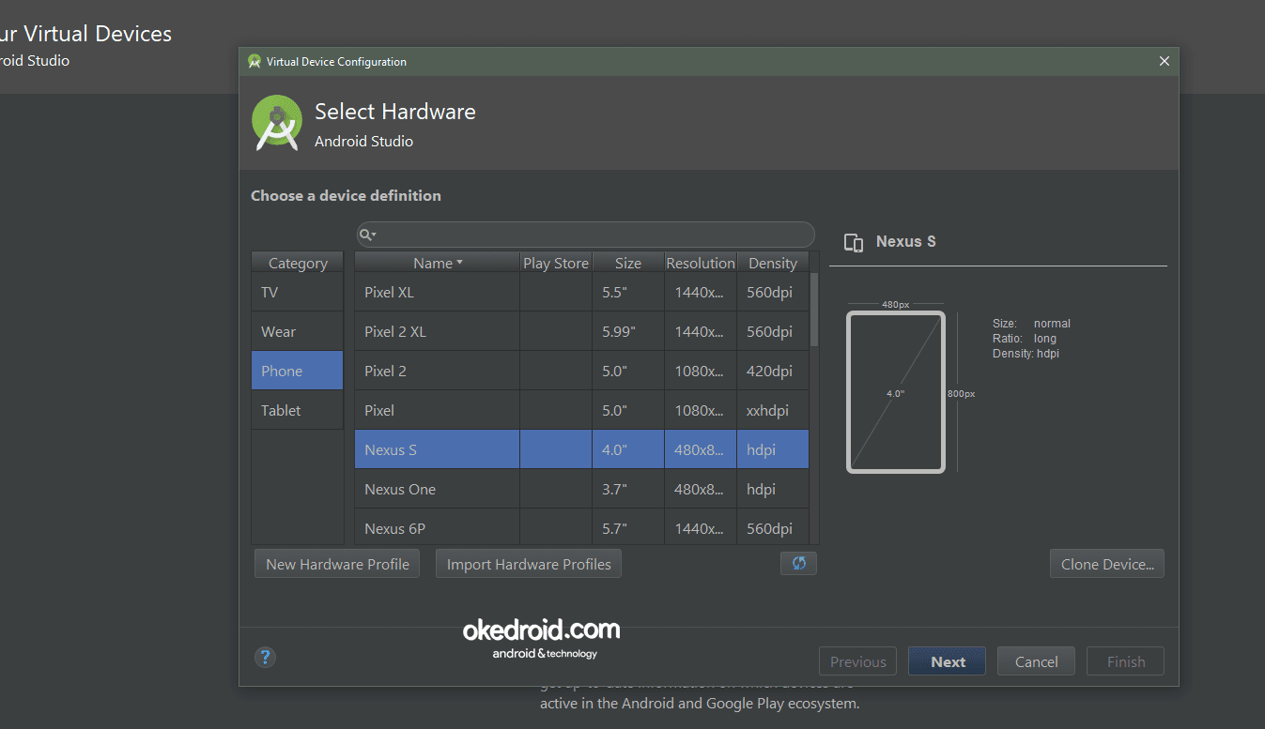Click the Category column header

[x=298, y=263]
